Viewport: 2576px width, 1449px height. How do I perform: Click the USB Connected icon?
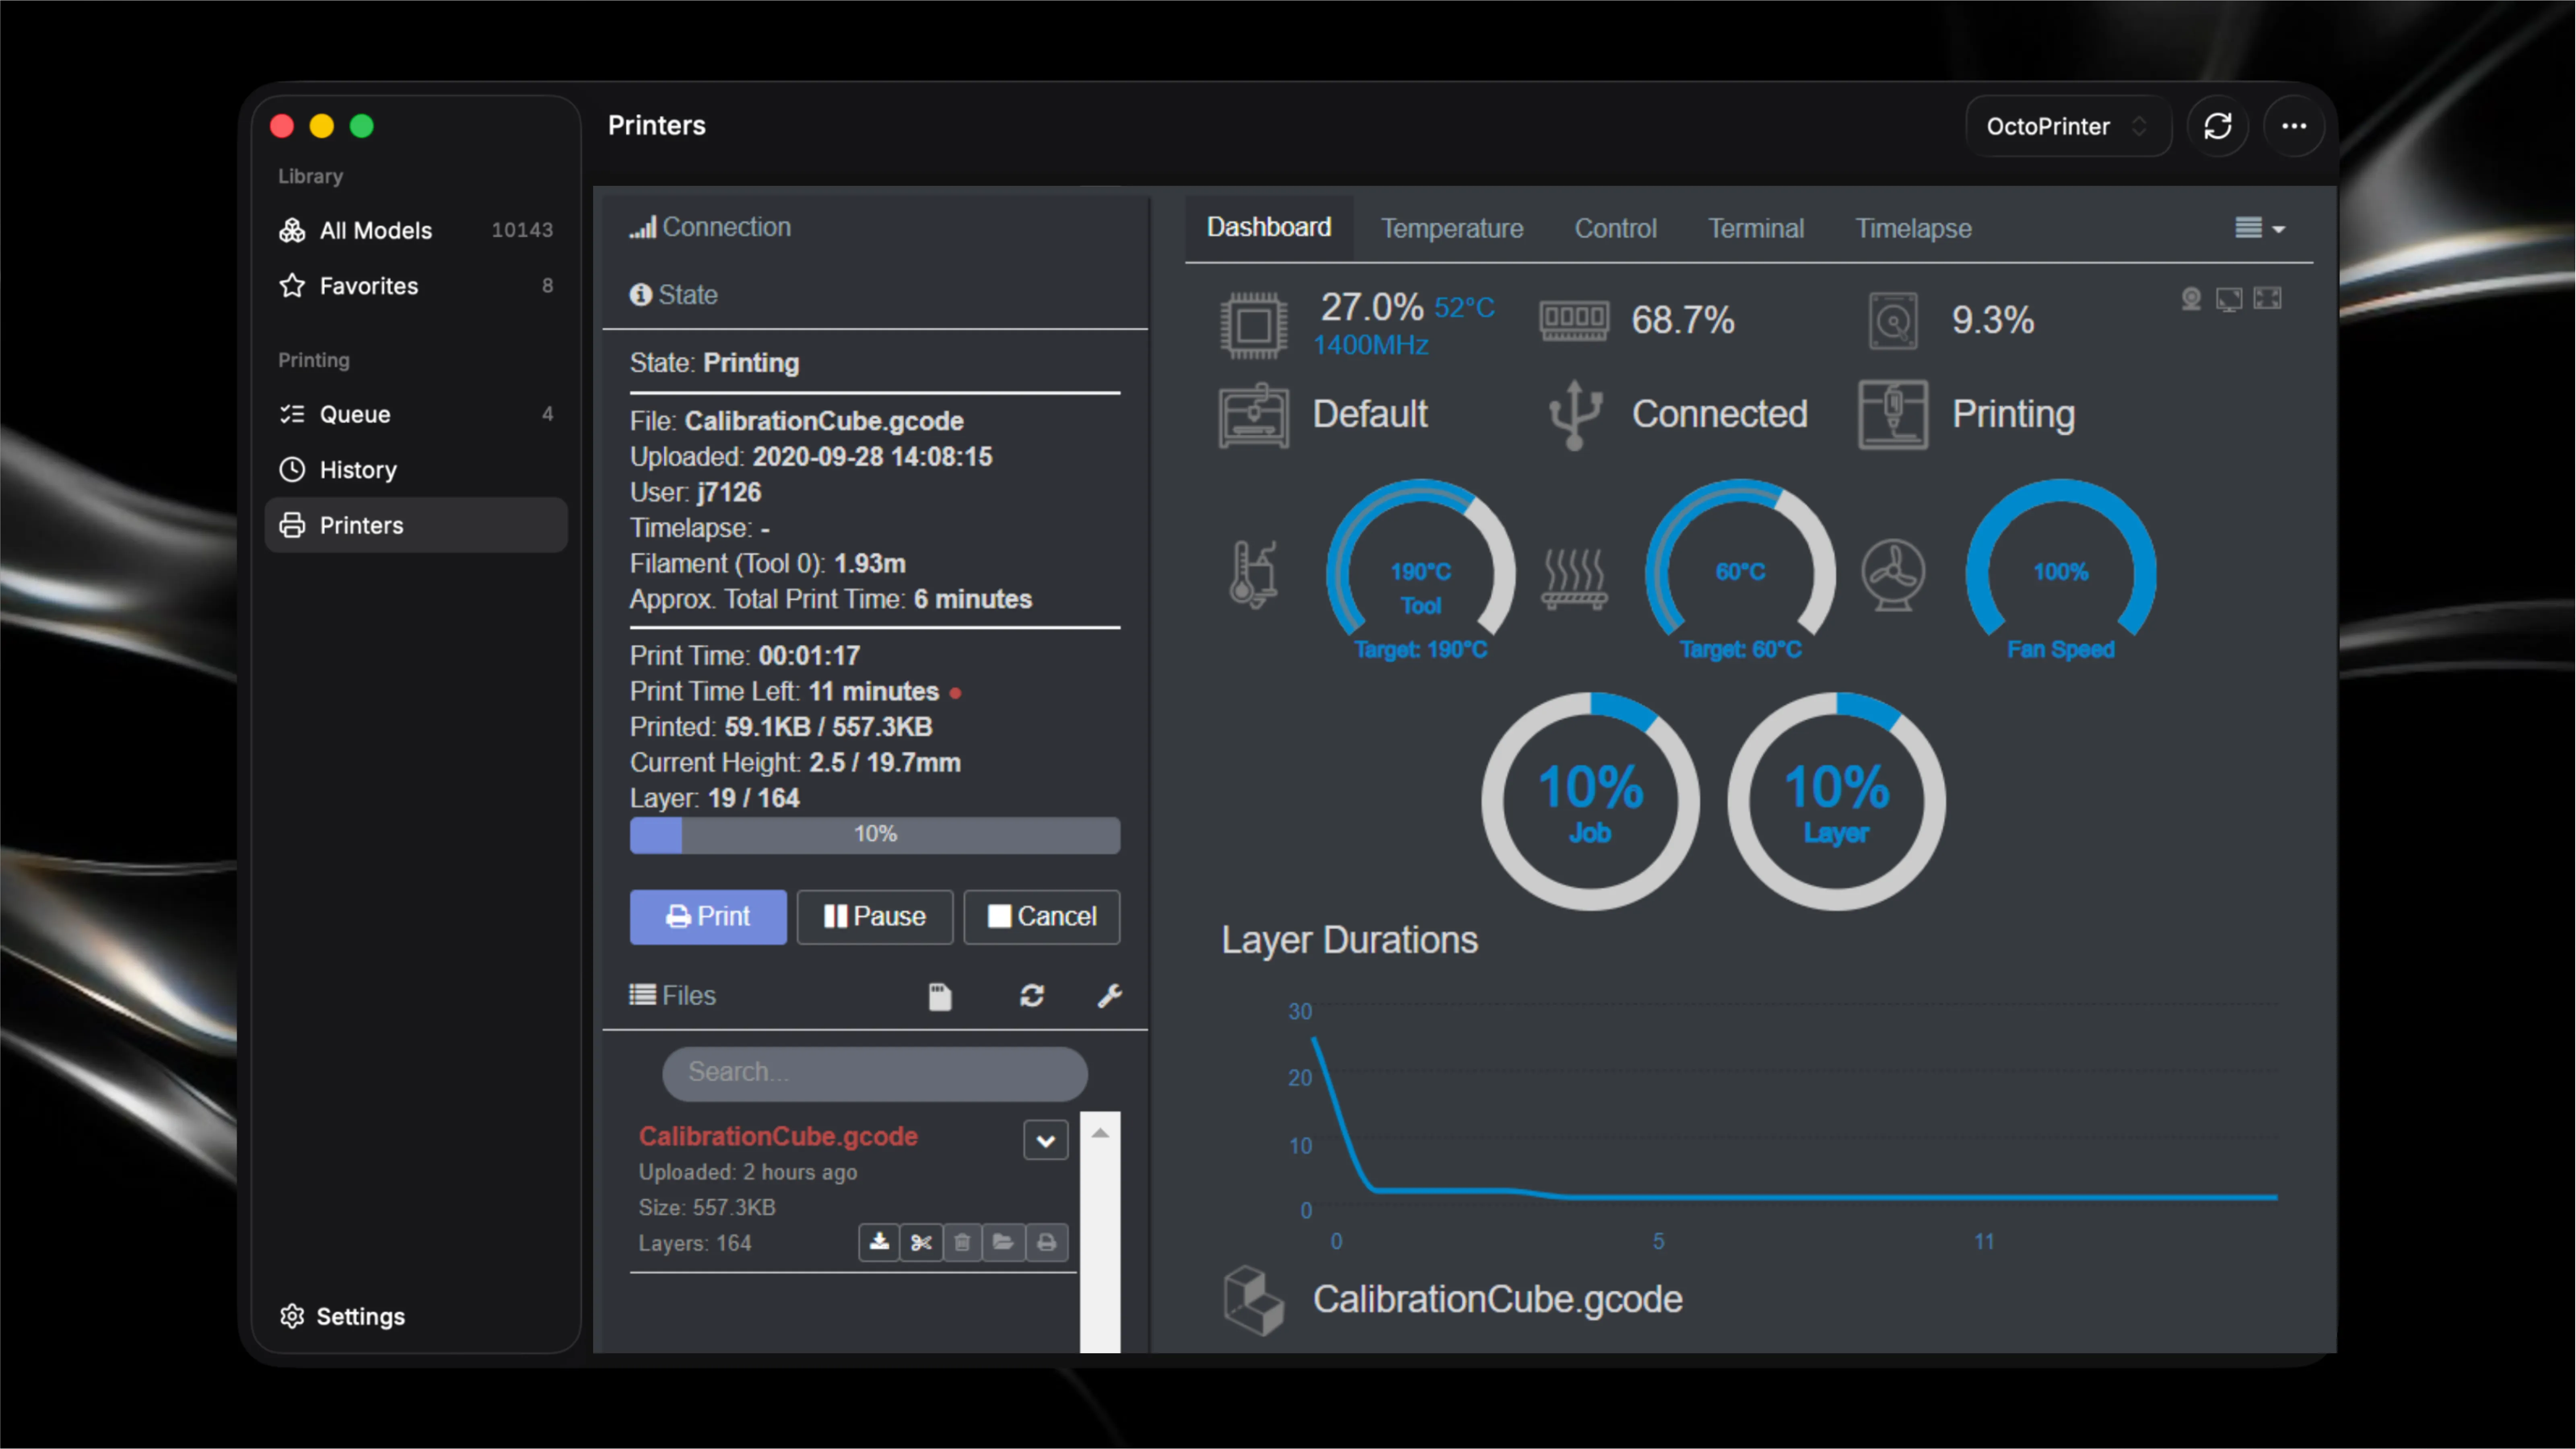click(1574, 415)
